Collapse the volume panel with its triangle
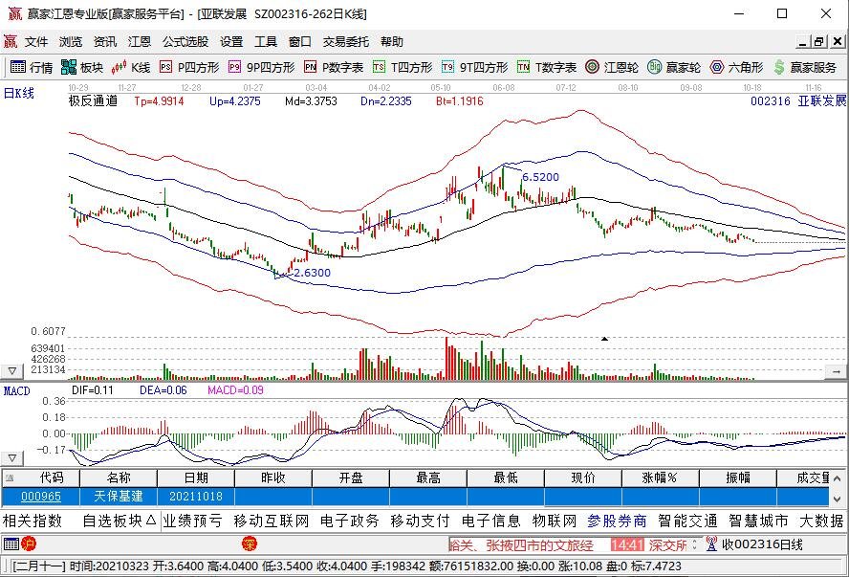This screenshot has height=577, width=849. point(11,371)
